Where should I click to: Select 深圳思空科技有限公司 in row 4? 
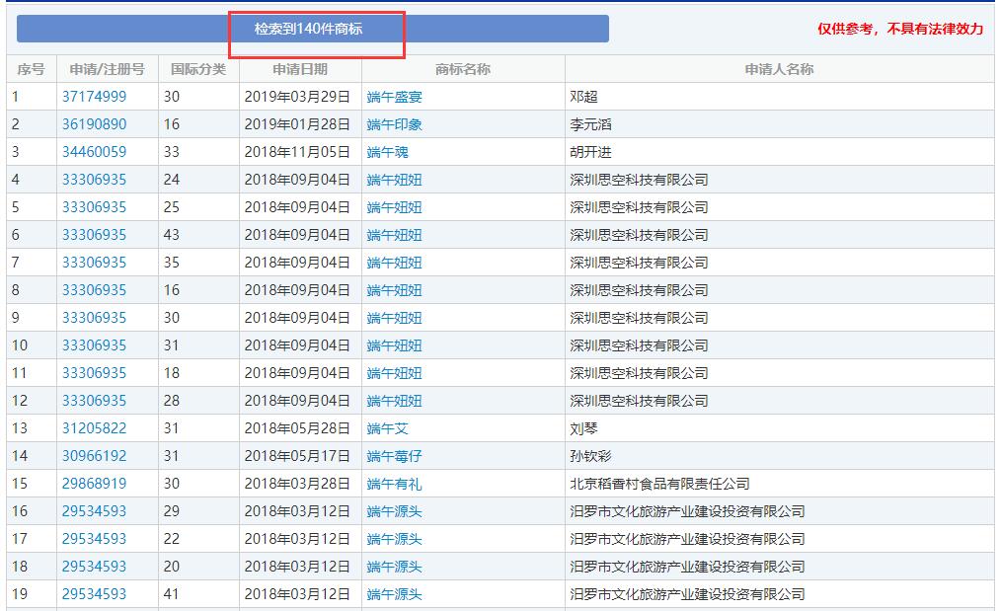pyautogui.click(x=639, y=180)
